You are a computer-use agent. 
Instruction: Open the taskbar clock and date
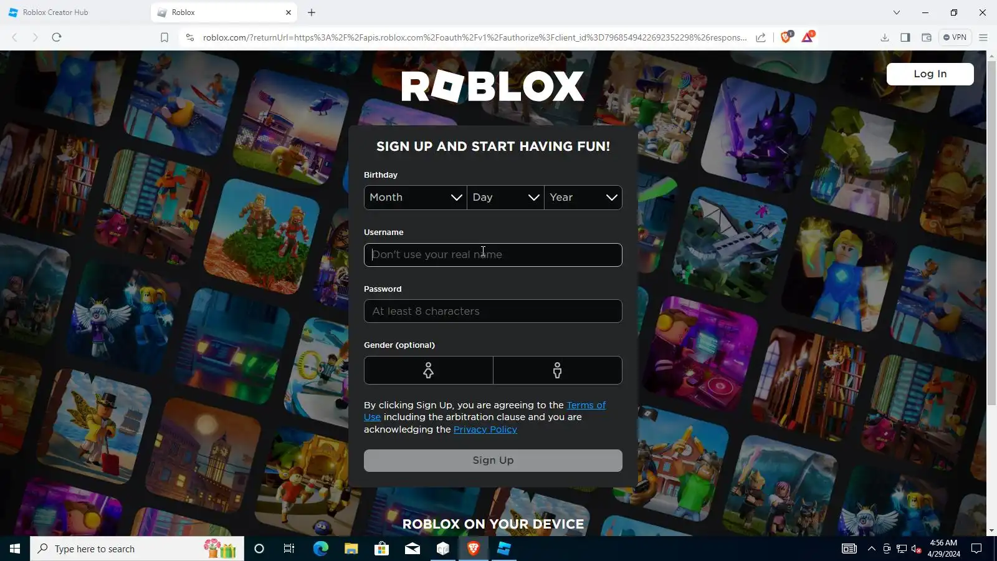(943, 549)
